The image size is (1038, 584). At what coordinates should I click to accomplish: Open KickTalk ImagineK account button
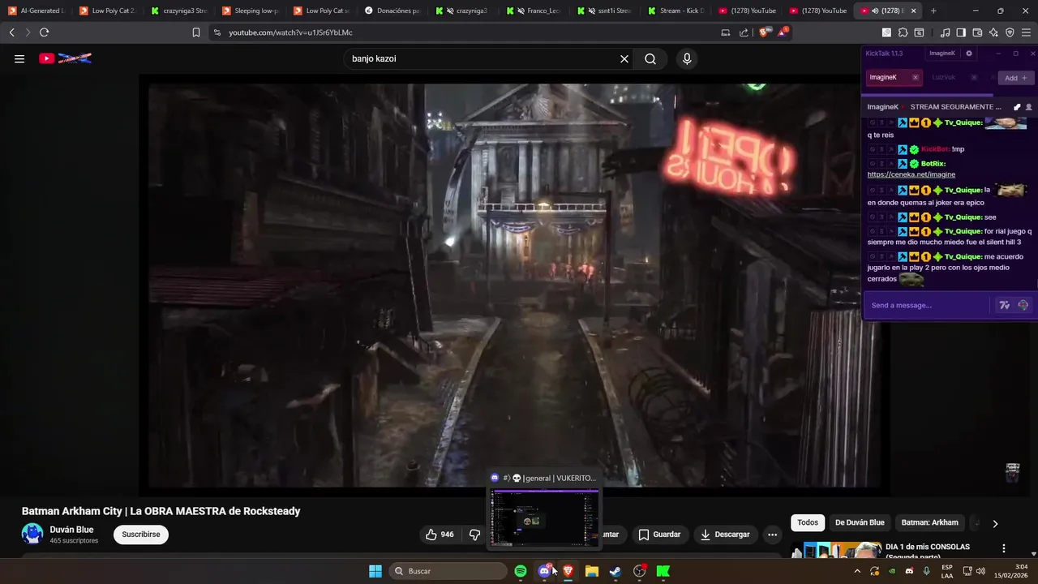pos(941,54)
